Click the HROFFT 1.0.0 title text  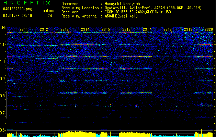[x=27, y=3]
